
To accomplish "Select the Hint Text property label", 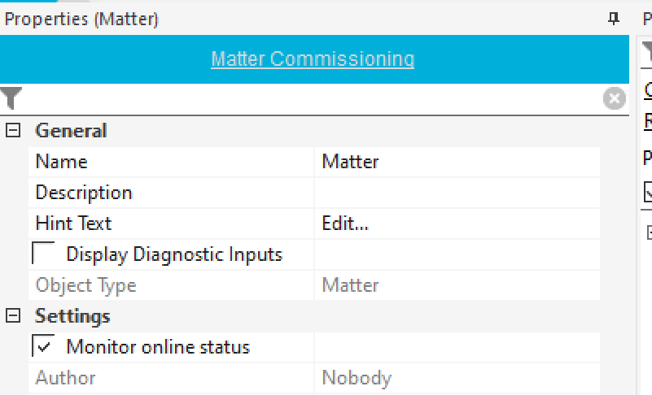I will click(x=73, y=224).
